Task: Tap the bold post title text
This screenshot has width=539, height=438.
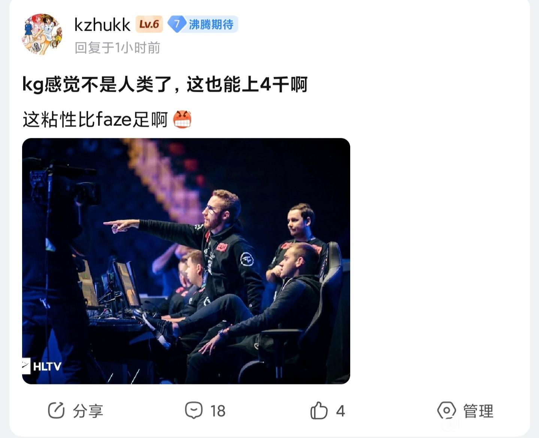Action: click(x=165, y=84)
